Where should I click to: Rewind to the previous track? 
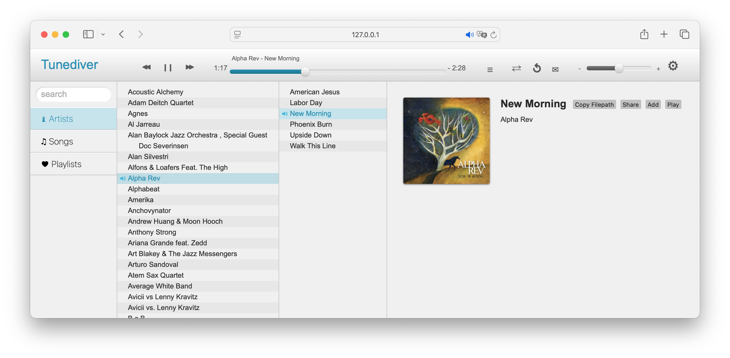[147, 67]
